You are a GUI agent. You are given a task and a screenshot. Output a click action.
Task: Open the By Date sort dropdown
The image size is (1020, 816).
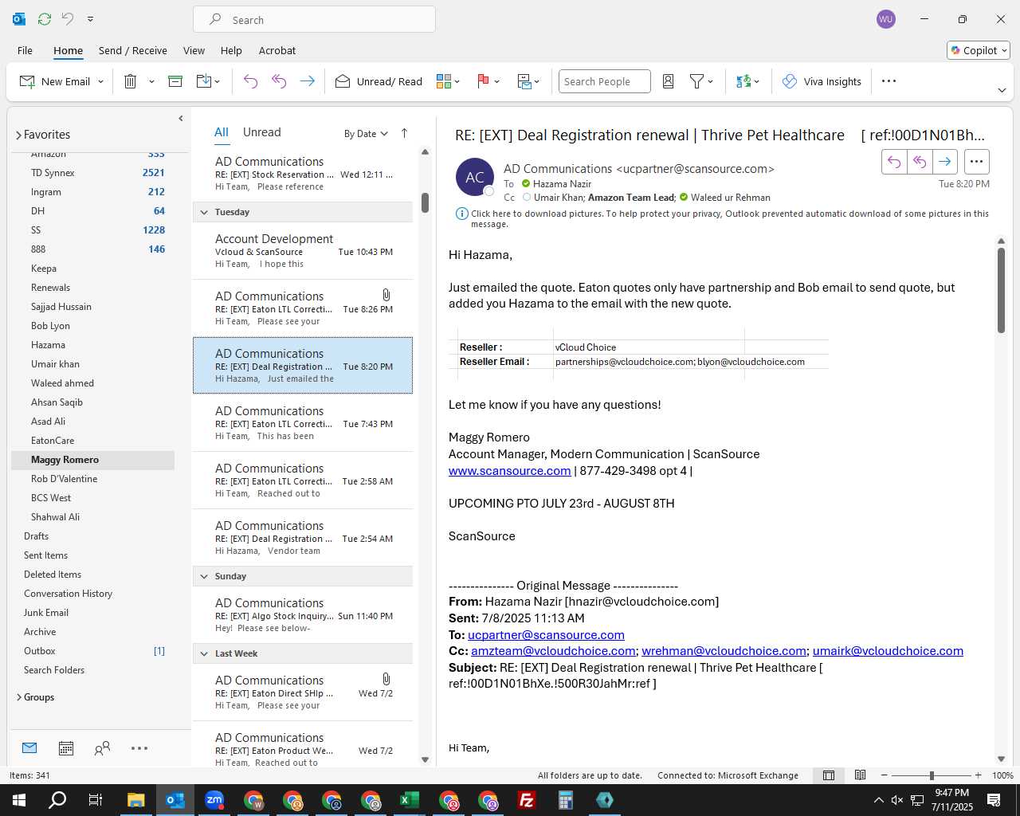(366, 134)
